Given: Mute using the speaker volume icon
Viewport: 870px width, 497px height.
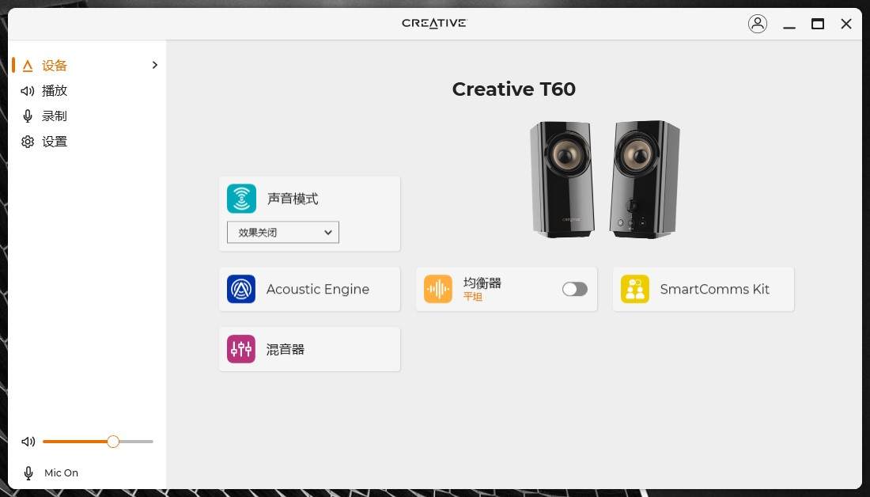Looking at the screenshot, I should [28, 442].
